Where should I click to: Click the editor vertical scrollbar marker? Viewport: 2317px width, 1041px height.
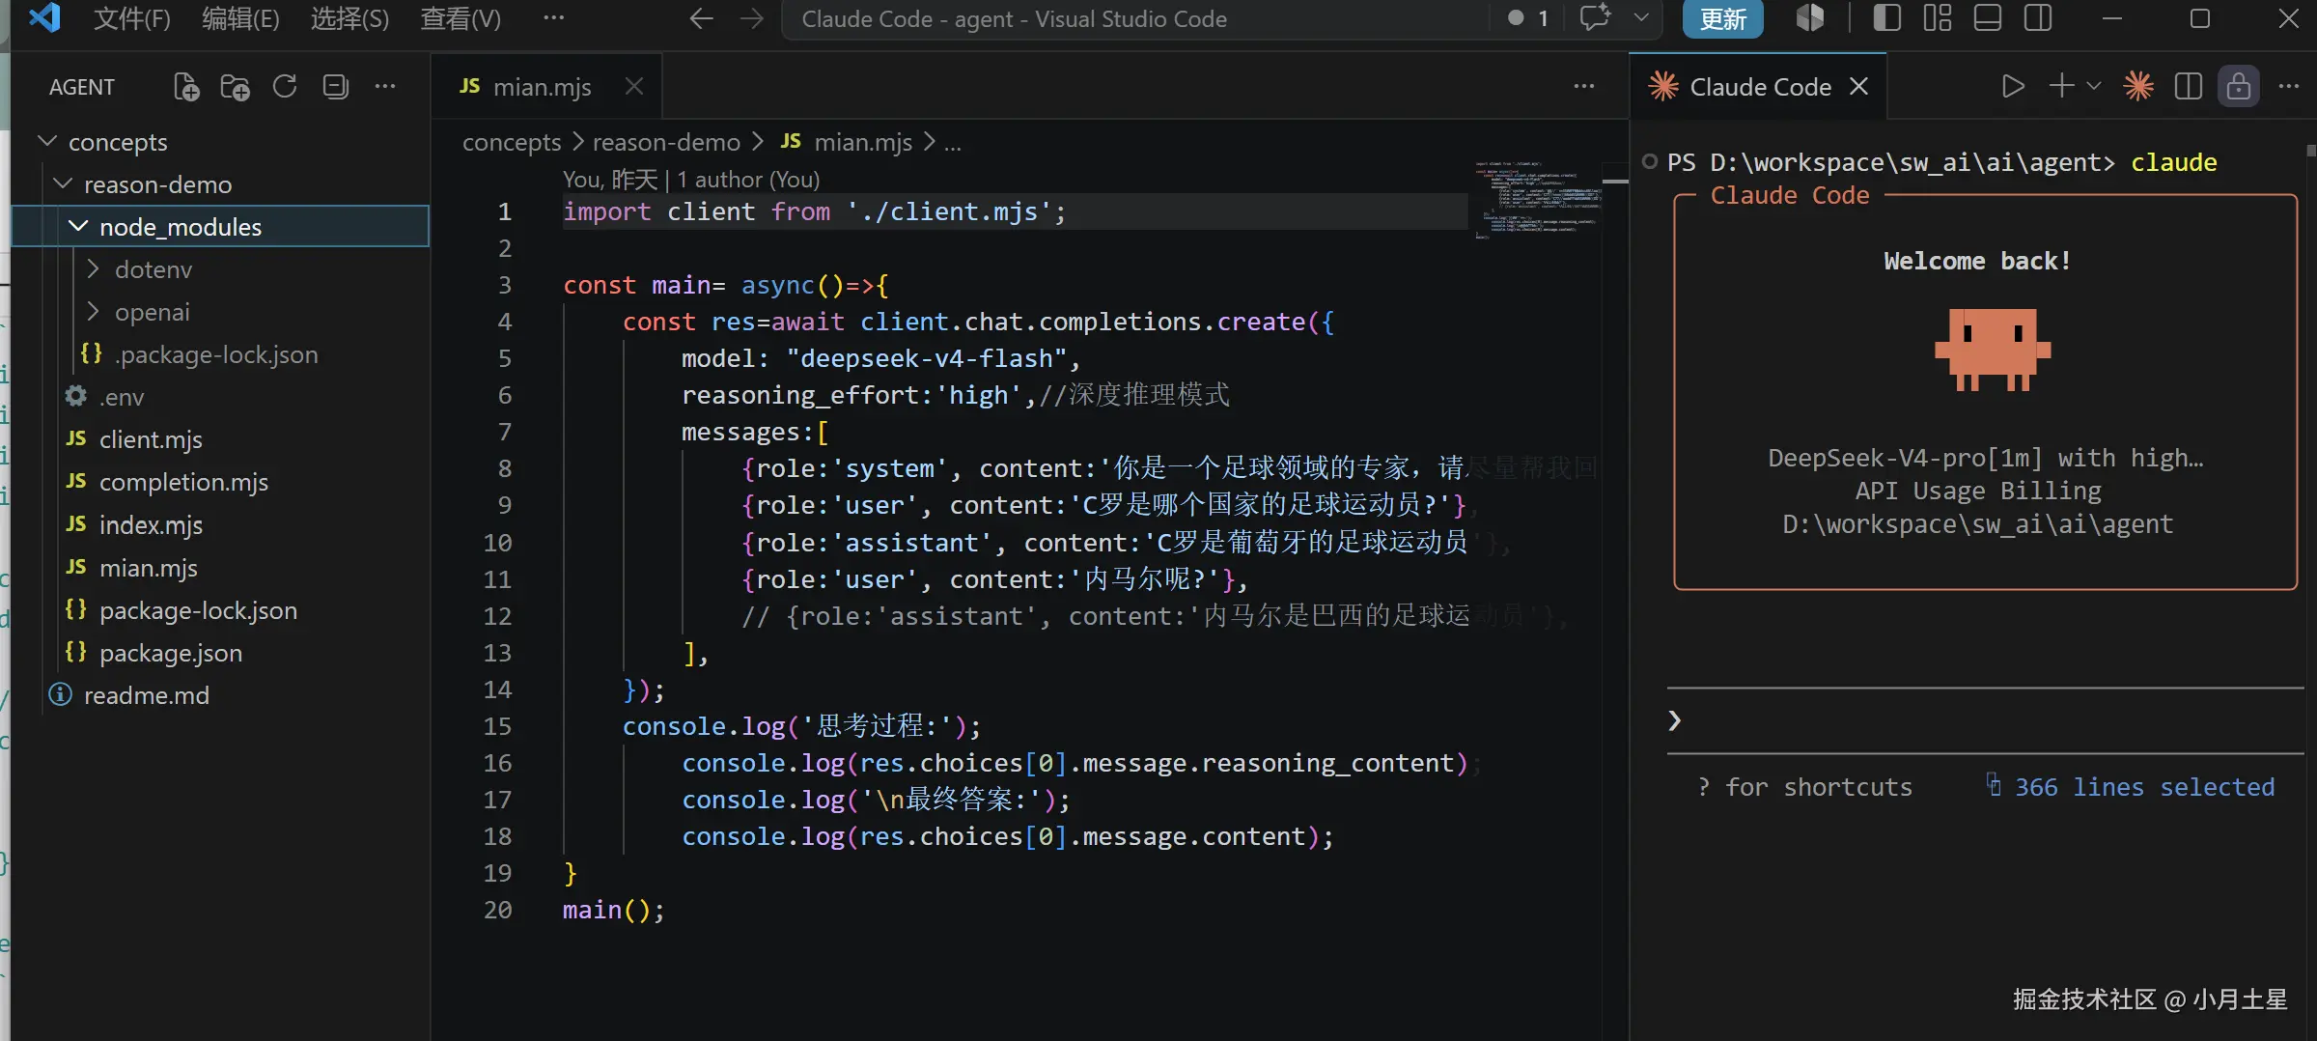[x=1615, y=181]
